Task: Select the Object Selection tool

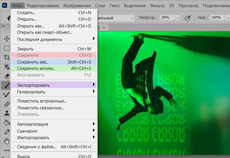Action: (x=7, y=67)
